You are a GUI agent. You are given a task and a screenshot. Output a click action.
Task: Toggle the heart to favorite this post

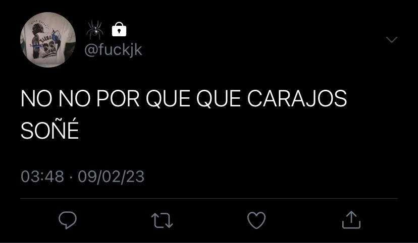[256, 220]
